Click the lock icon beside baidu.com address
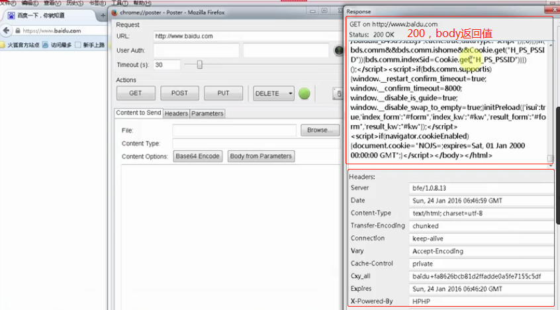This screenshot has width=560, height=310. pyautogui.click(x=17, y=30)
